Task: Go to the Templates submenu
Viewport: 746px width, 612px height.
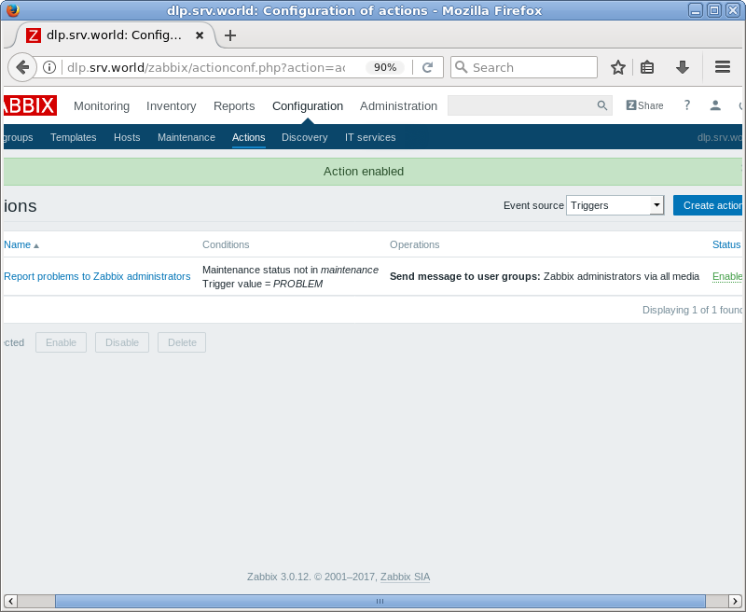Action: 74,137
